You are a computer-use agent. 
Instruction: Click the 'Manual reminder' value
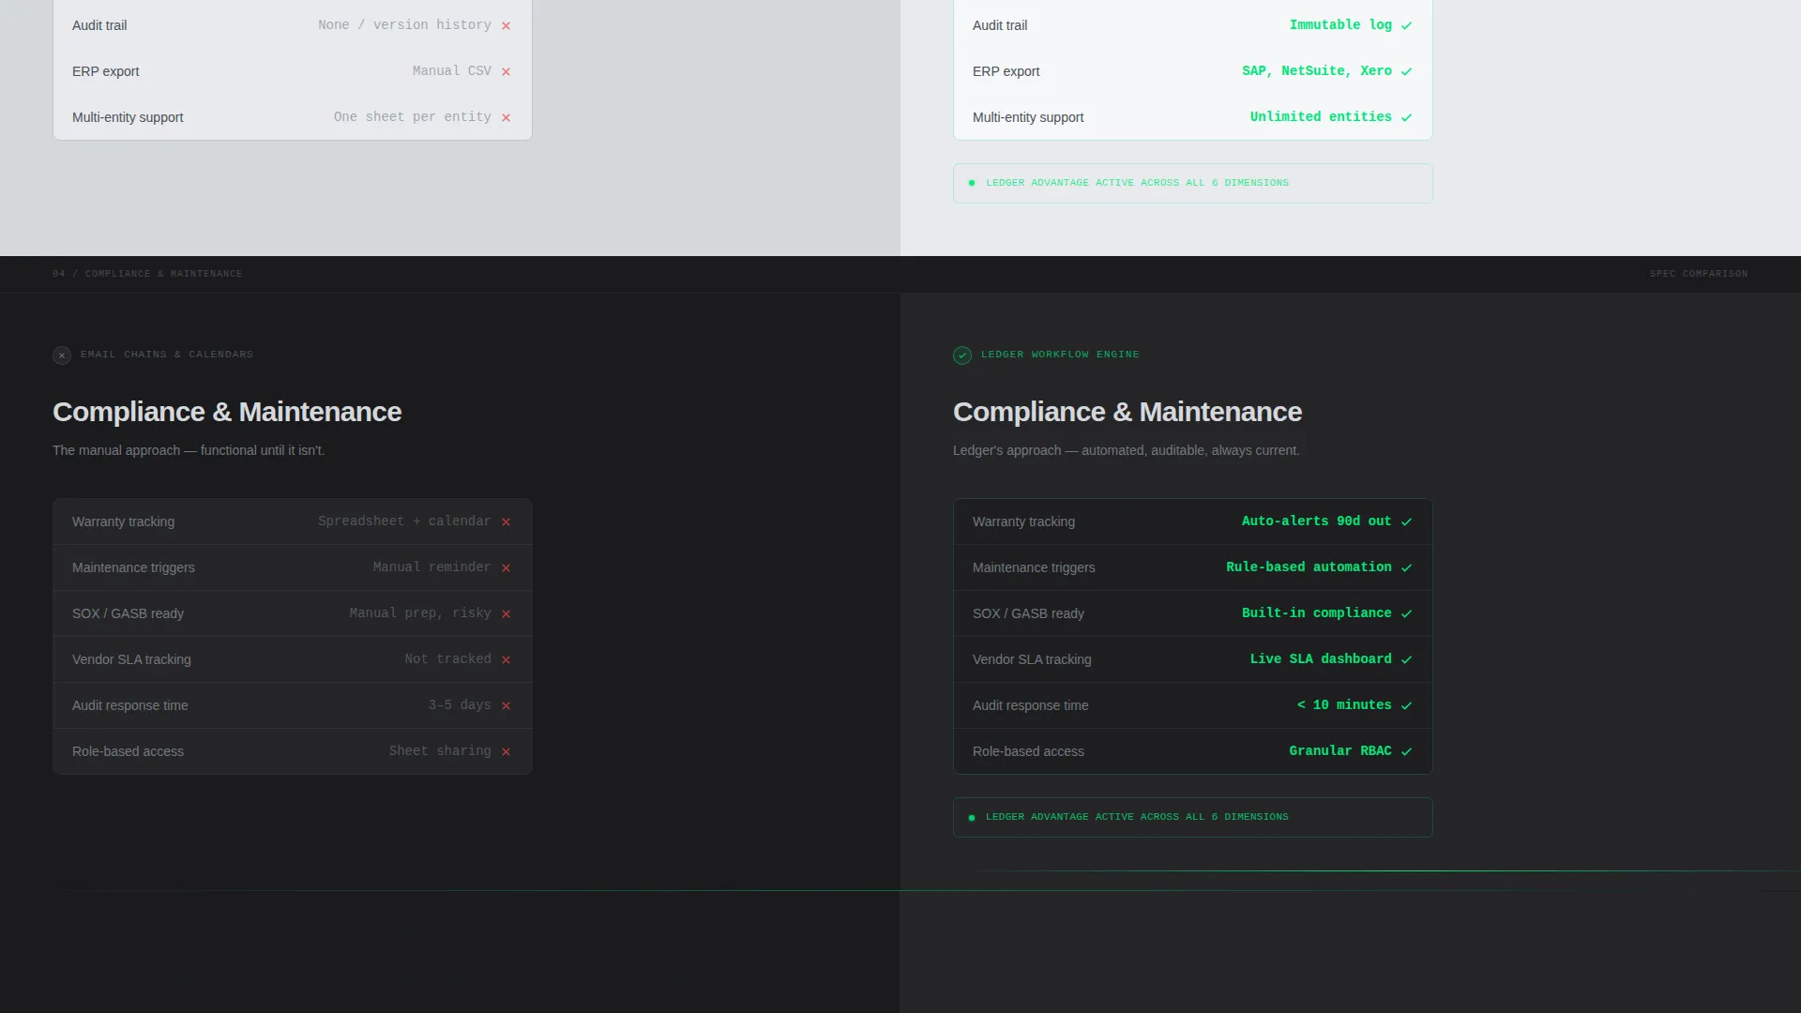click(x=431, y=567)
